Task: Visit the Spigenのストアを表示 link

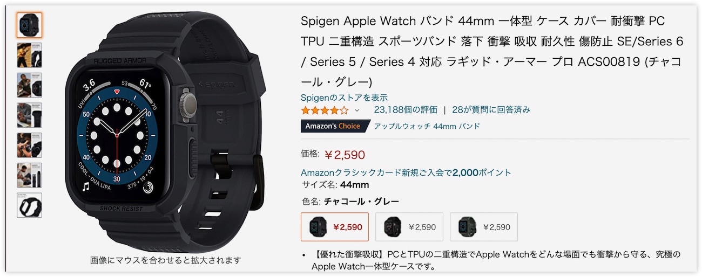Action: (344, 98)
